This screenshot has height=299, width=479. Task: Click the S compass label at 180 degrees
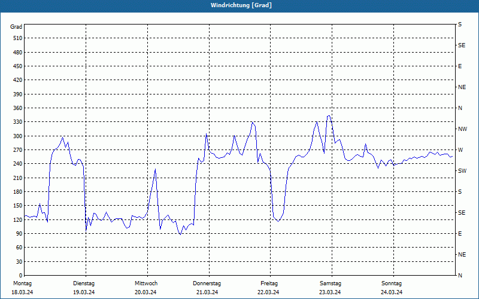click(460, 191)
